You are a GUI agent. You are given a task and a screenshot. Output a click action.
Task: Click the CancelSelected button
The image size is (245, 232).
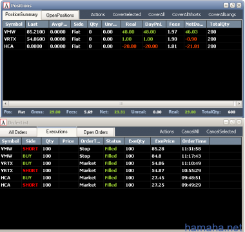pyautogui.click(x=221, y=131)
